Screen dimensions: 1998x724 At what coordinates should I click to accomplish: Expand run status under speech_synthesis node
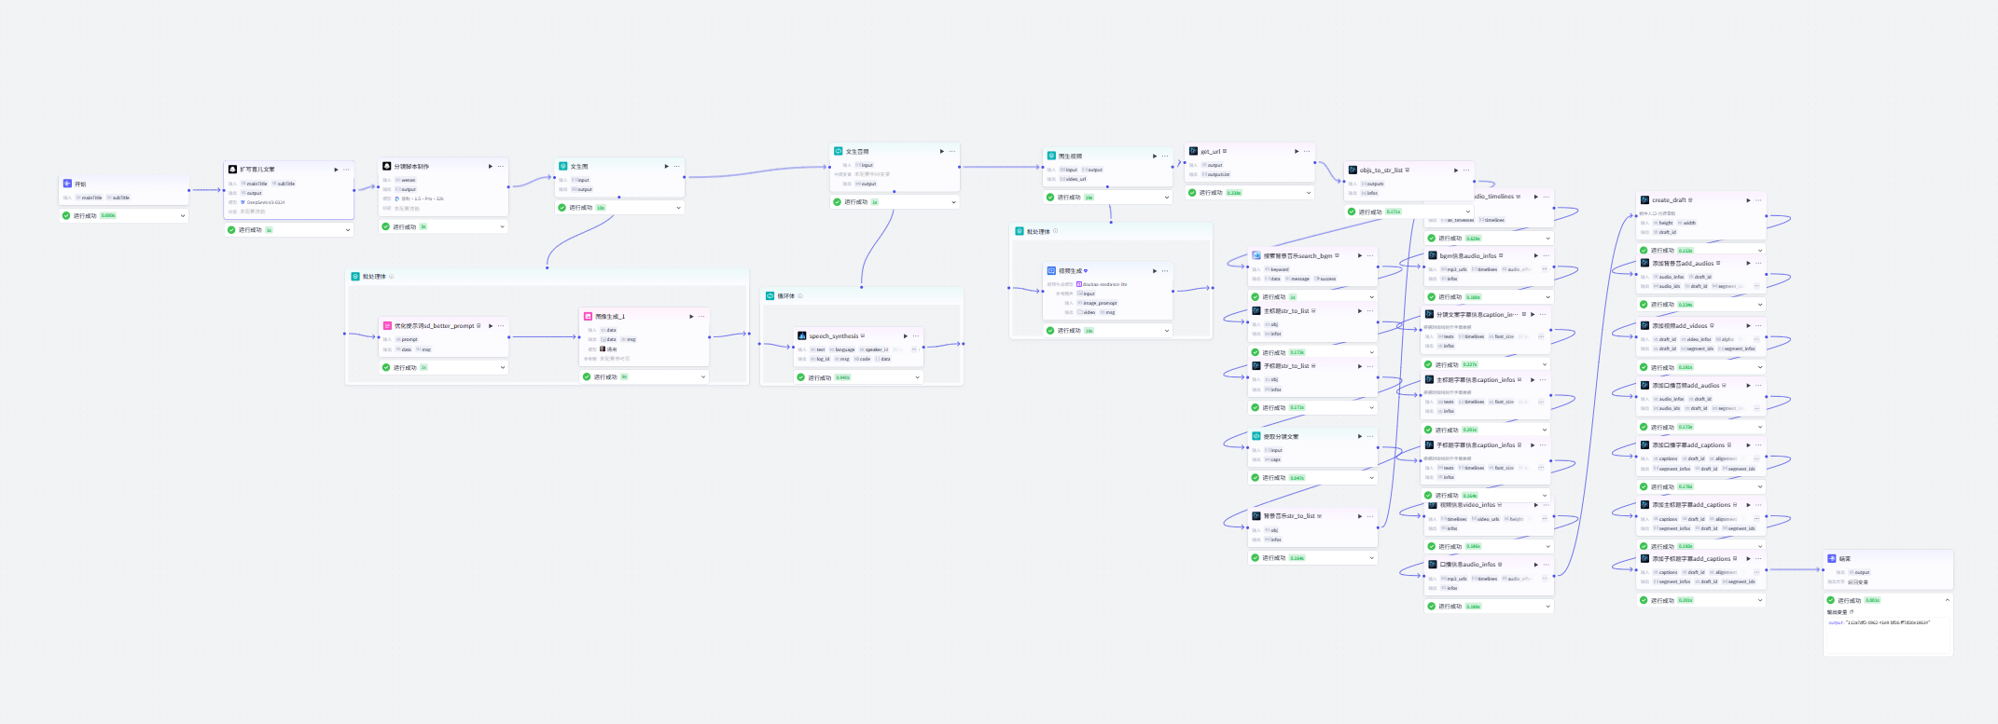tap(918, 377)
